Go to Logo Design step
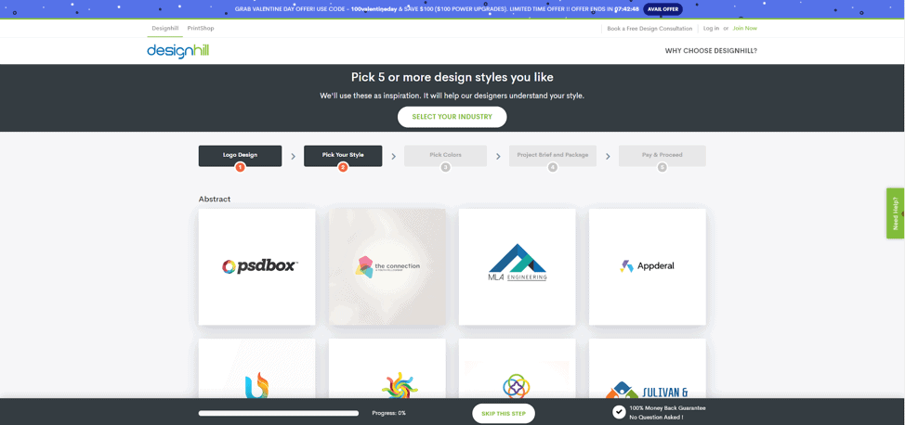This screenshot has width=905, height=425. [240, 156]
